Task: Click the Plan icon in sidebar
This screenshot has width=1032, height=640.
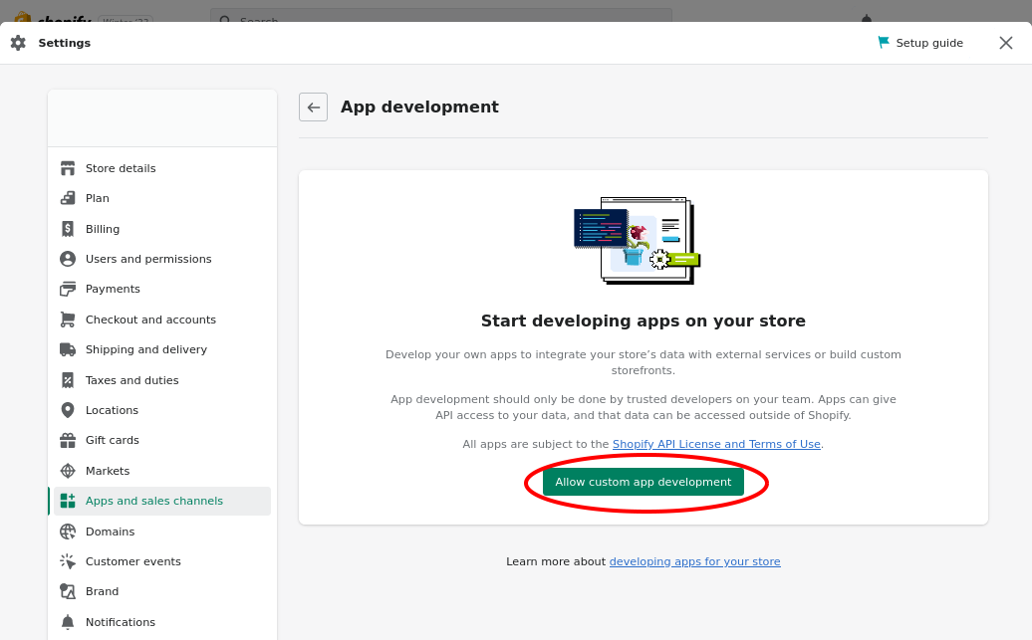Action: [68, 198]
